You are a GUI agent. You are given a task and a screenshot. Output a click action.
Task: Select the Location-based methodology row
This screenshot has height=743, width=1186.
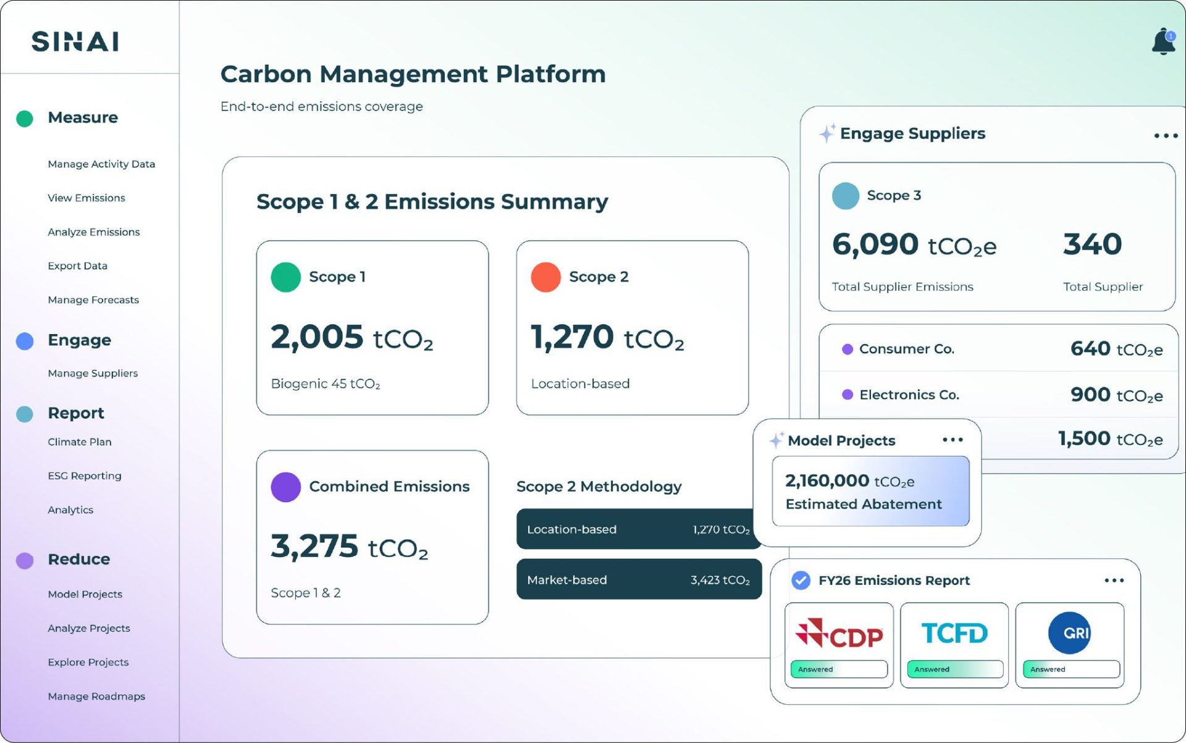tap(639, 529)
